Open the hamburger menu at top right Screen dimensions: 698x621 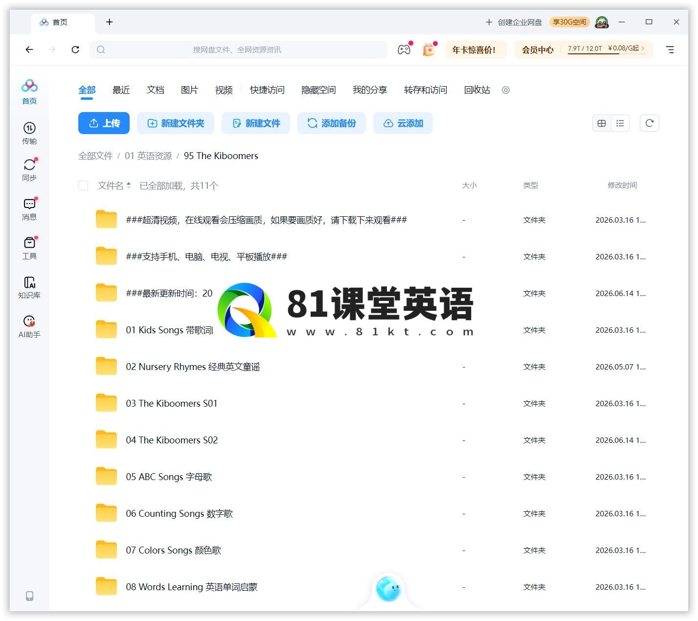(670, 49)
